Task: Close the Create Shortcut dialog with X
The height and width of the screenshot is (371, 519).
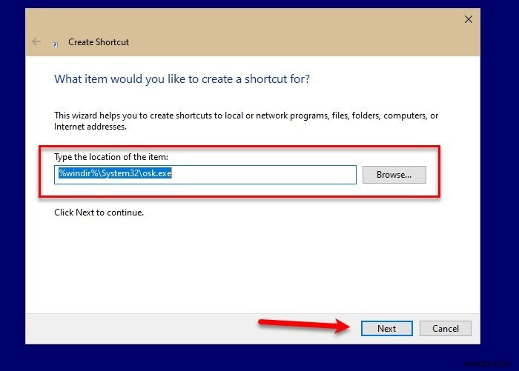Action: coord(468,20)
